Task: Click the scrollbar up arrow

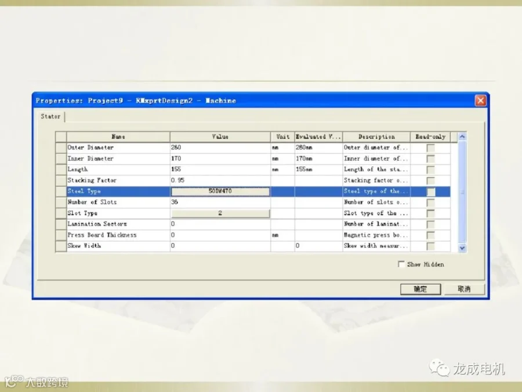Action: click(x=462, y=136)
